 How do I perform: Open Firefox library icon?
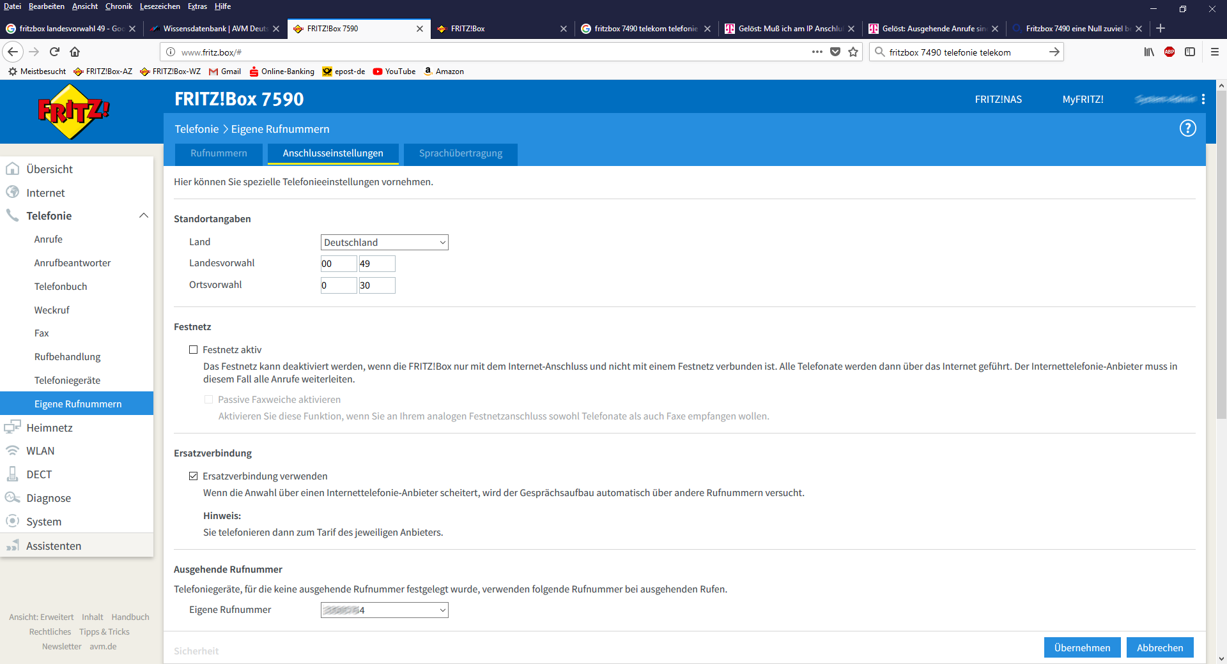pos(1149,52)
